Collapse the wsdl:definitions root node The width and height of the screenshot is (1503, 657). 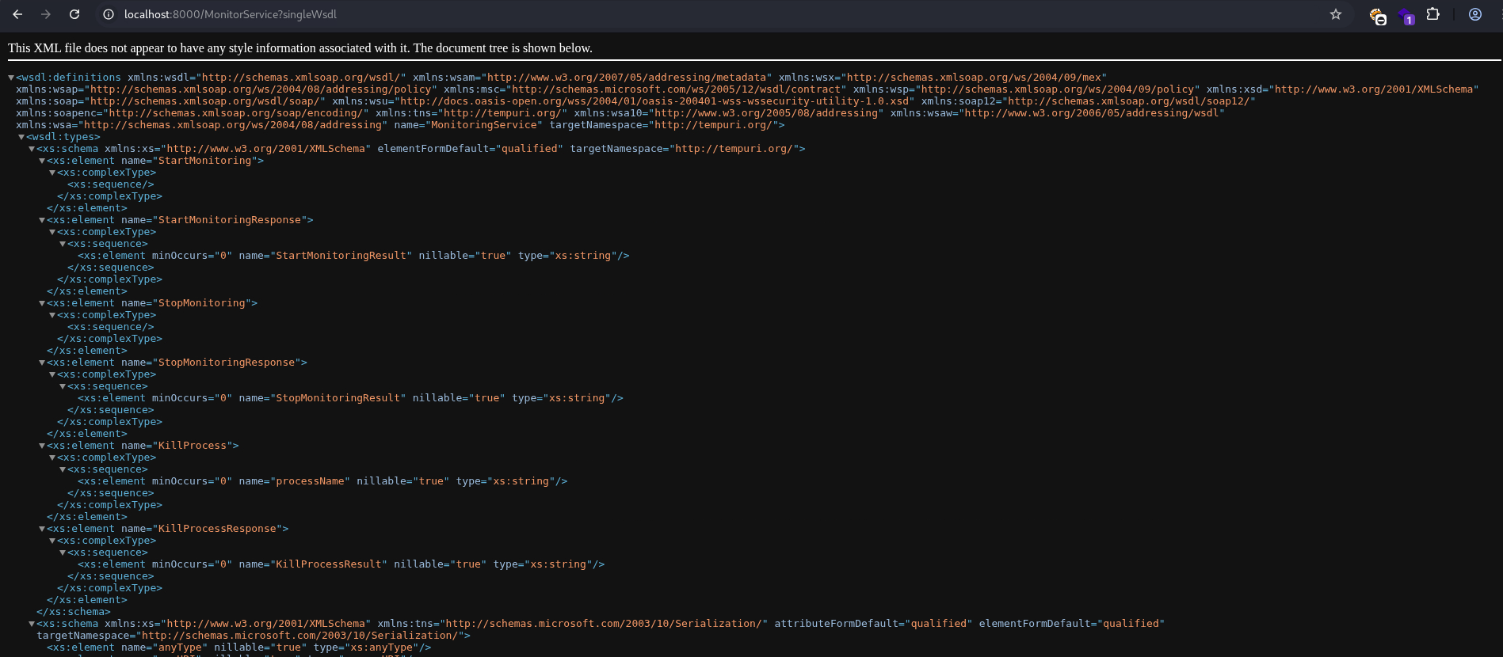[x=11, y=78]
